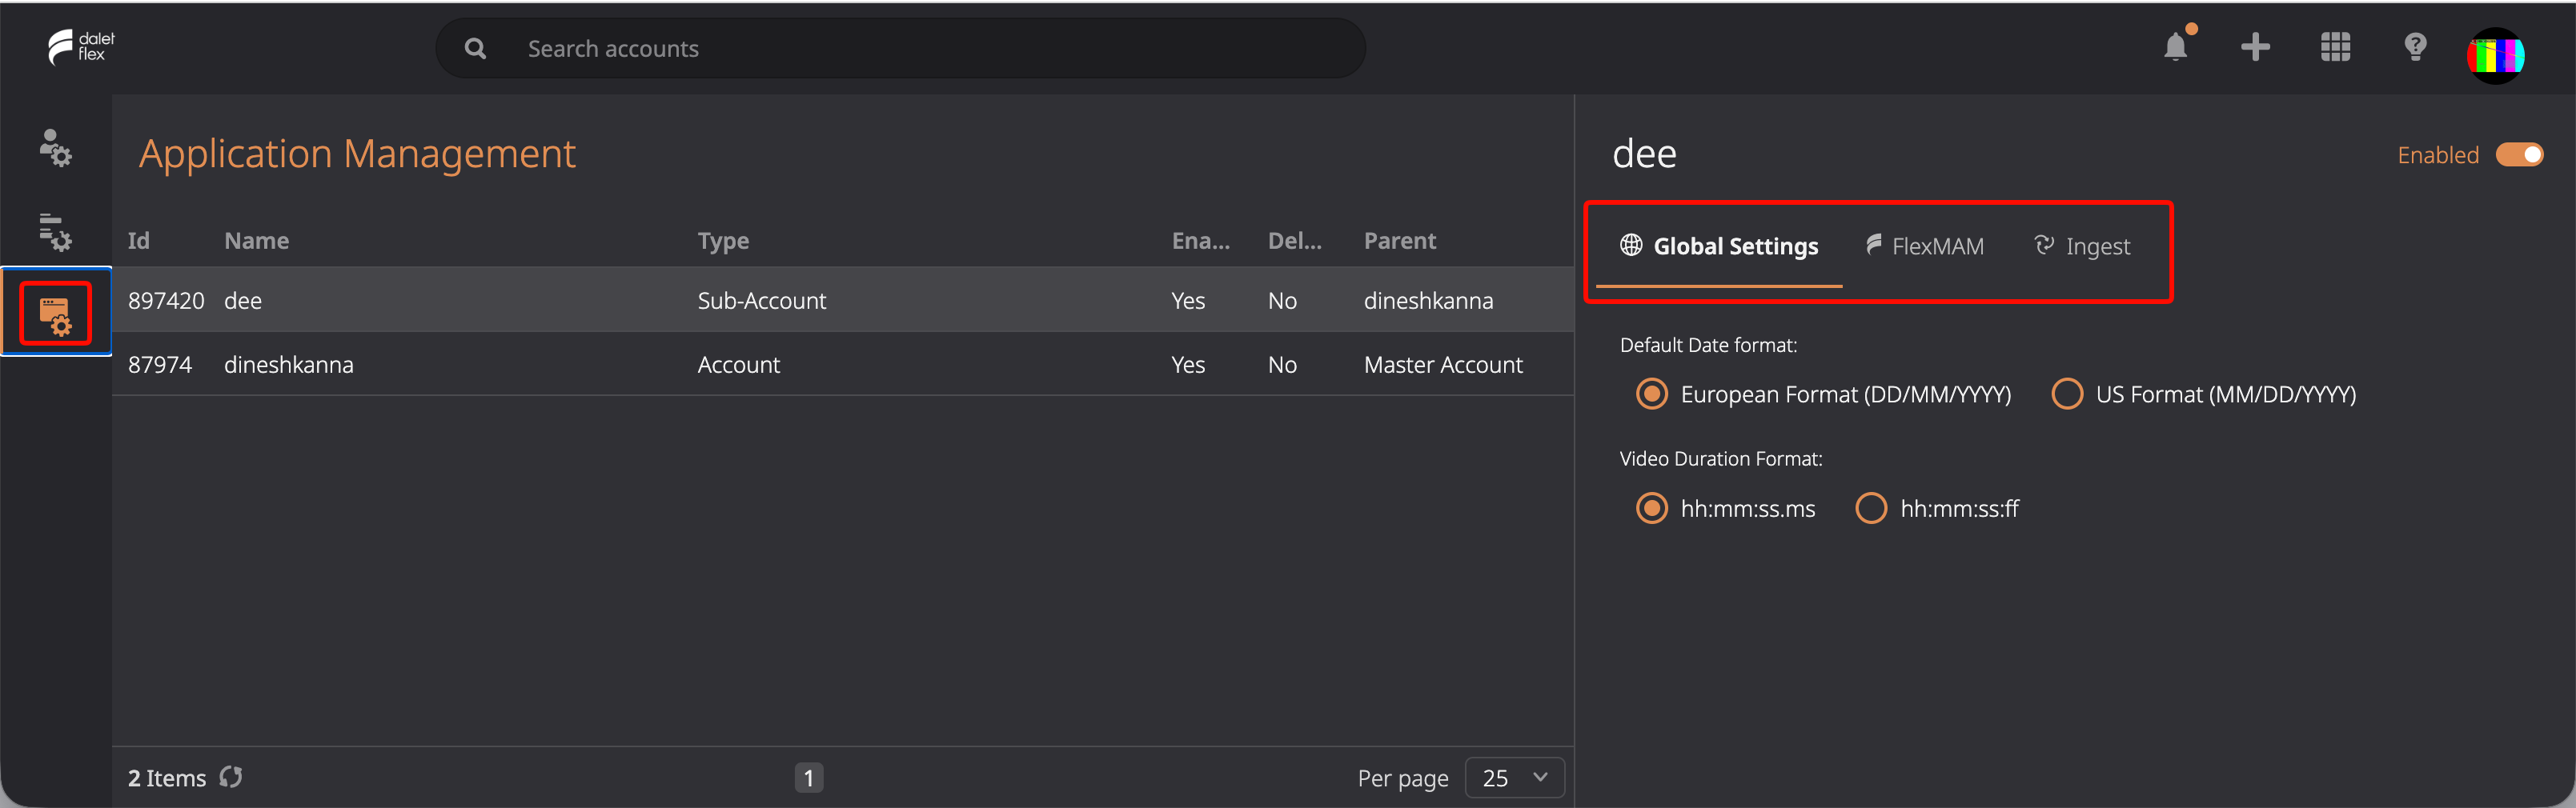This screenshot has width=2576, height=808.
Task: Choose hh:mm:ss.ms duration format
Action: (x=1652, y=508)
